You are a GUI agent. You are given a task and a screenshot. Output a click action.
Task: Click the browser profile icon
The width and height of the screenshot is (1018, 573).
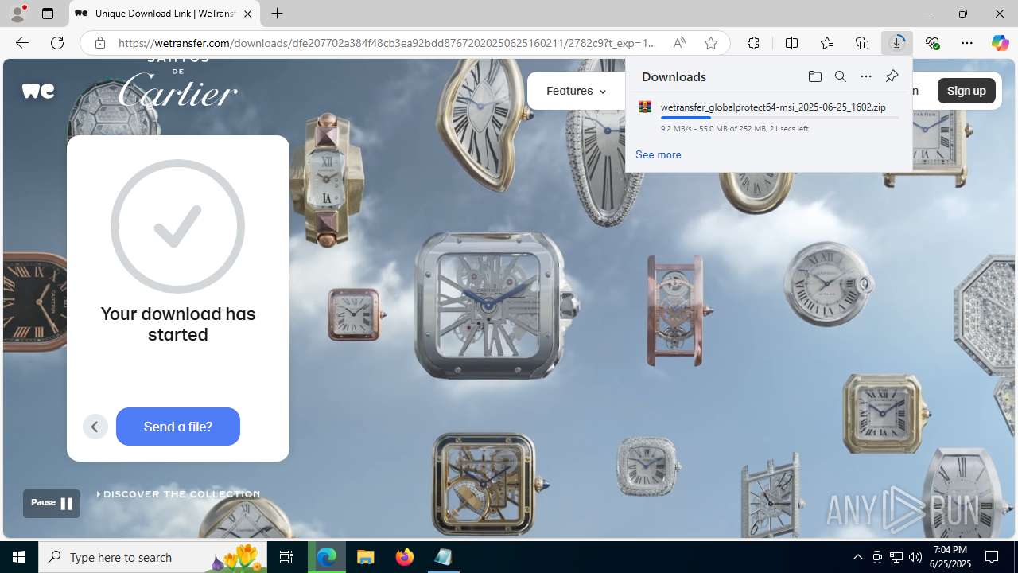tap(17, 14)
